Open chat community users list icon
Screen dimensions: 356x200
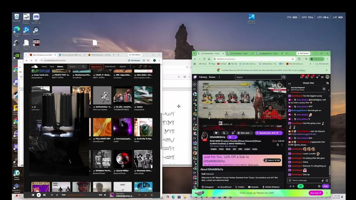(327, 83)
